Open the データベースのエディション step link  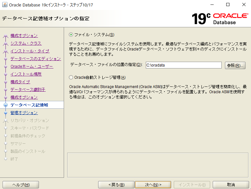35,59
